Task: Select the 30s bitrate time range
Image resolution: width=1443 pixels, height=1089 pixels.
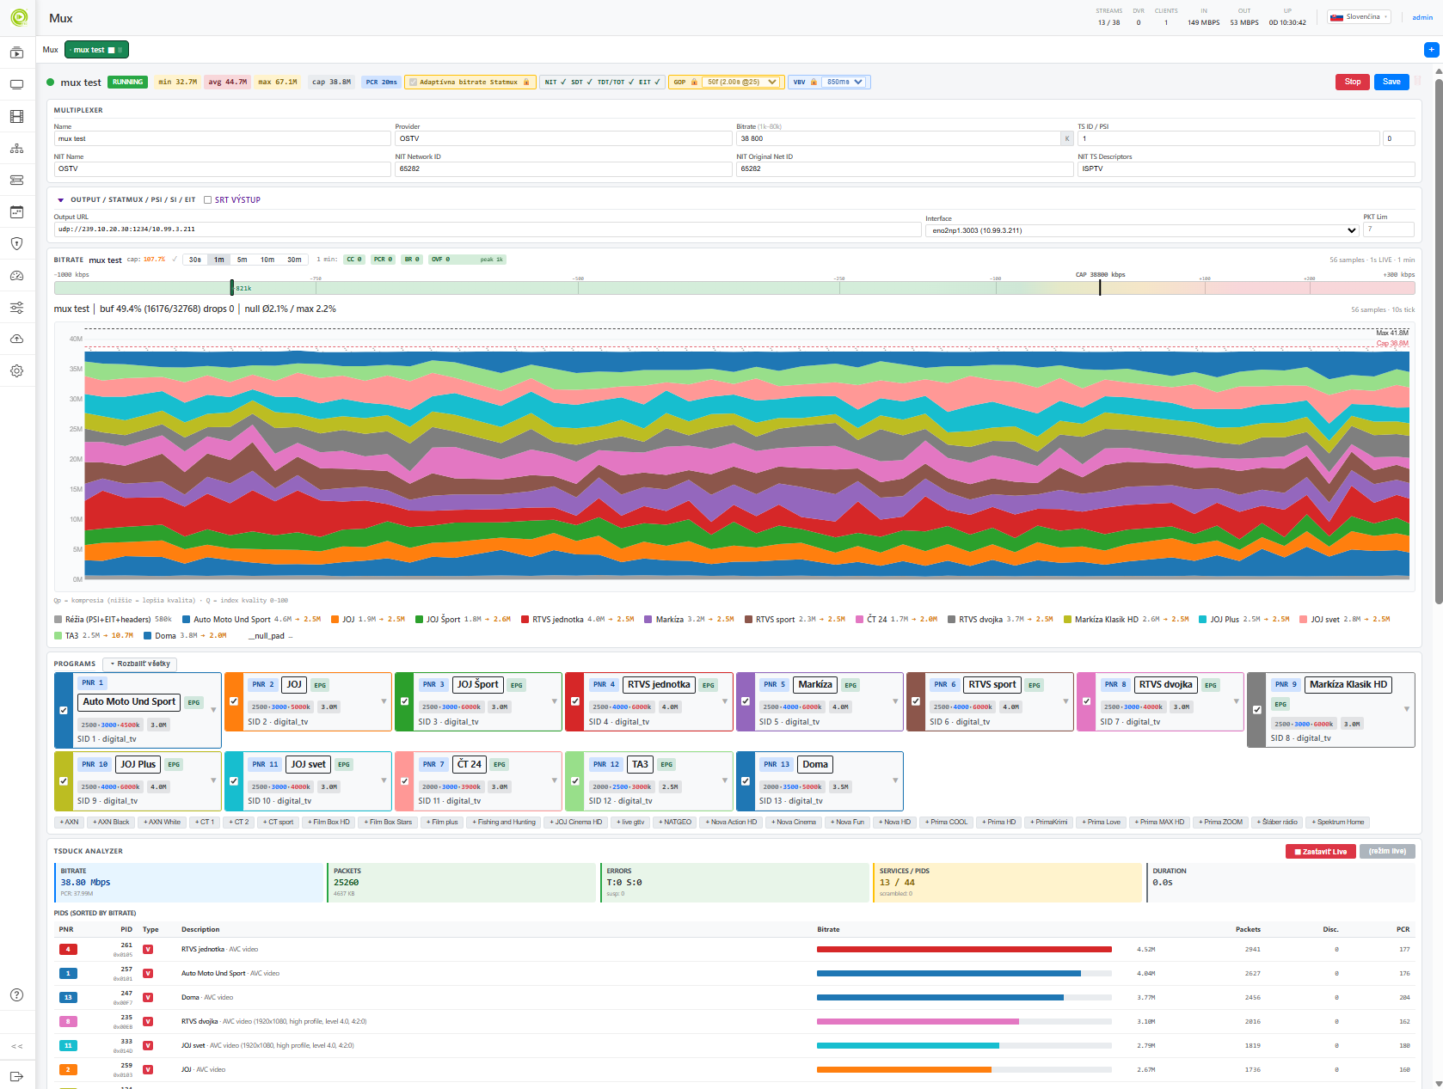Action: click(195, 260)
